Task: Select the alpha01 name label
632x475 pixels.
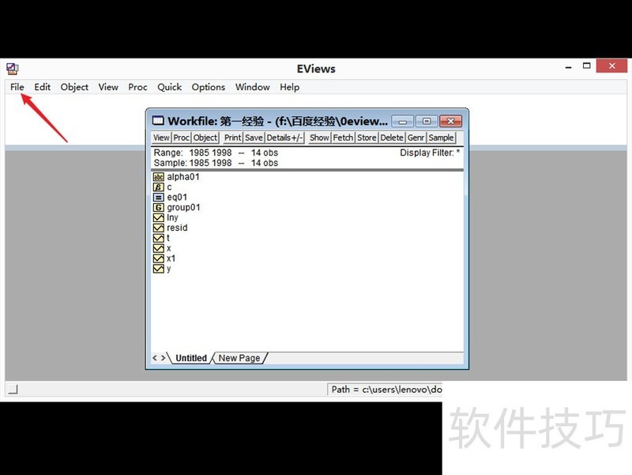Action: (183, 176)
